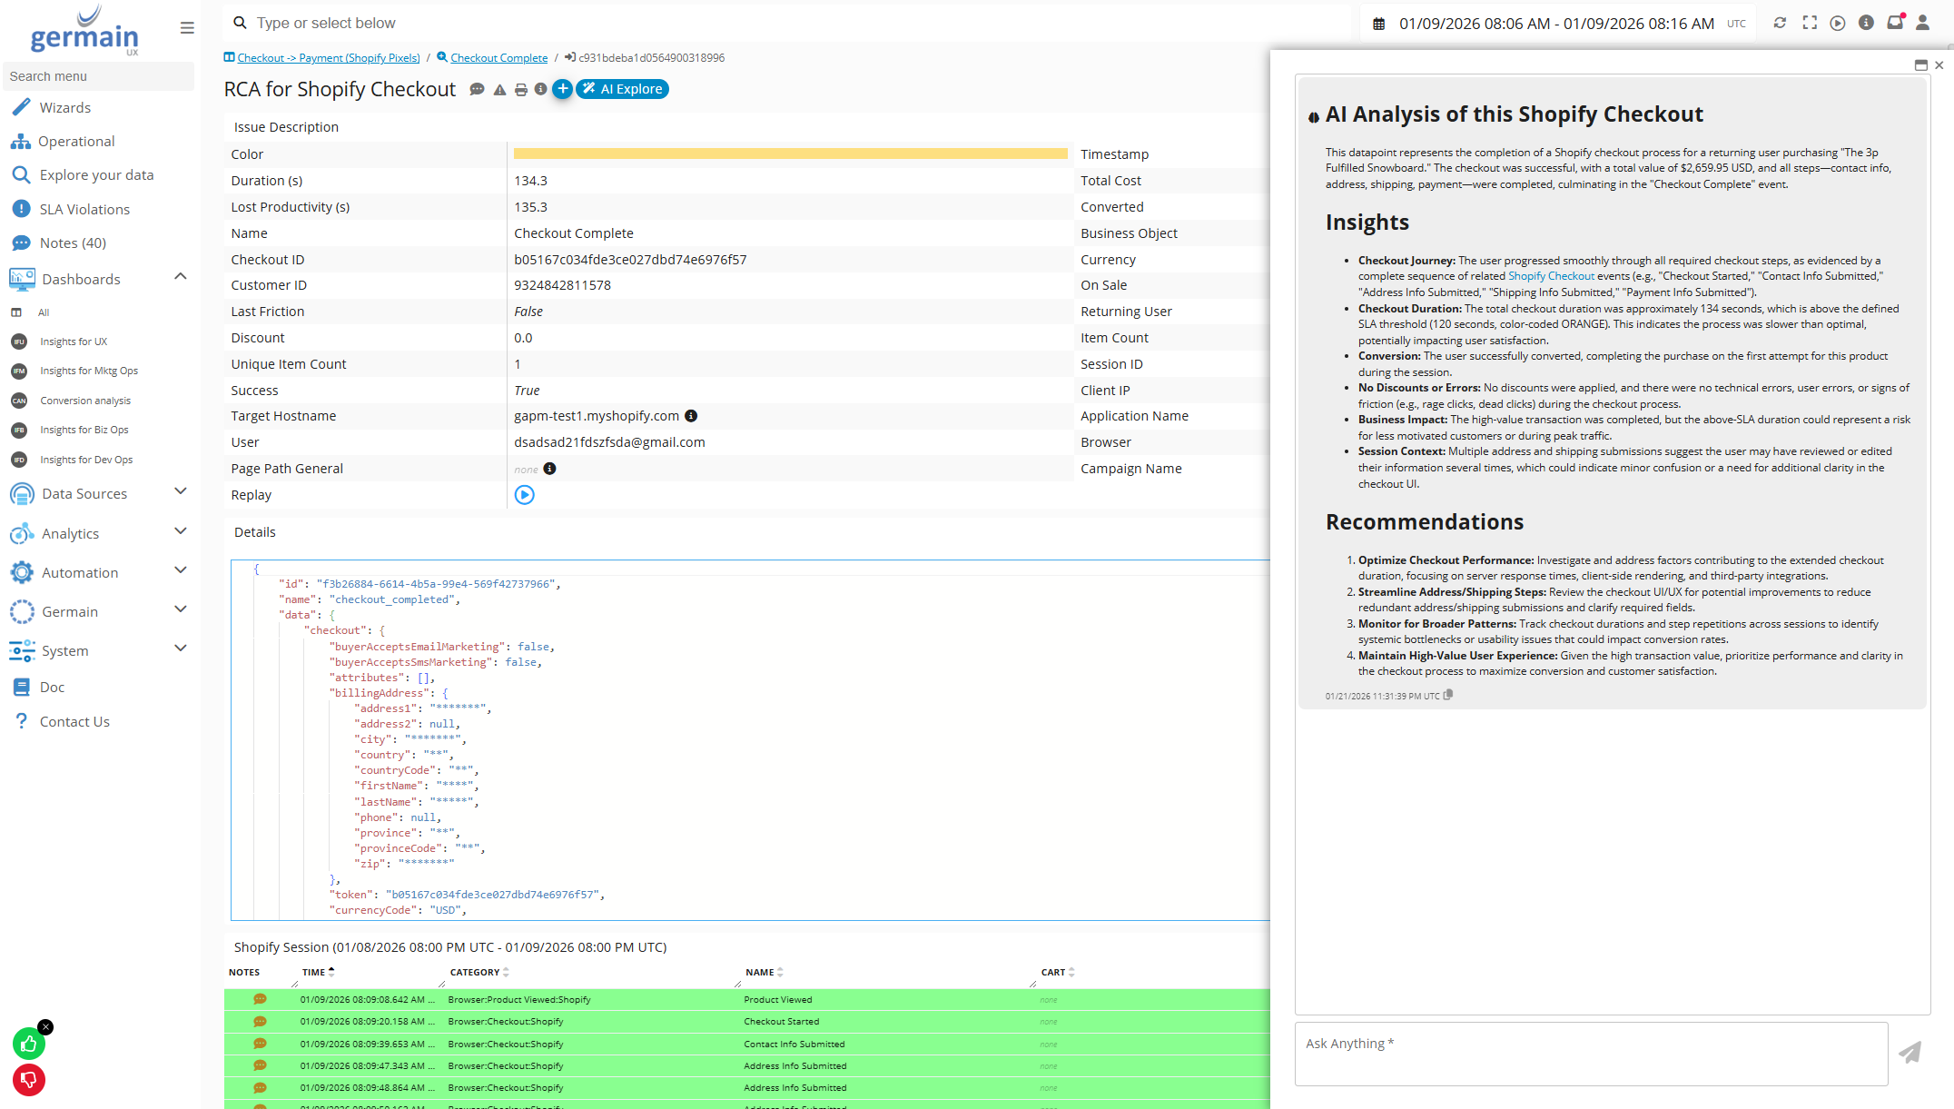The width and height of the screenshot is (1954, 1109).
Task: Enter fullscreen with the expand icon
Action: coord(1810,24)
